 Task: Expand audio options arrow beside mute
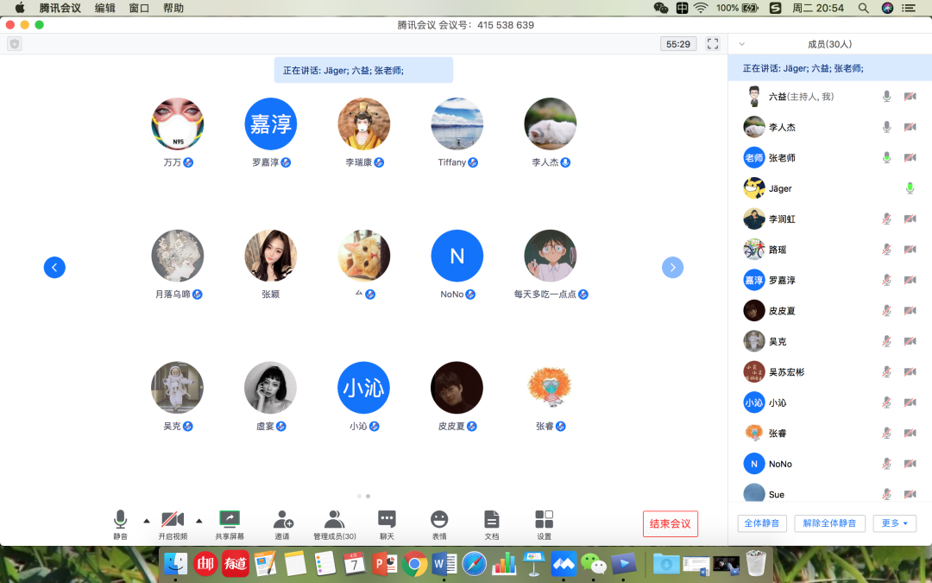(x=146, y=521)
